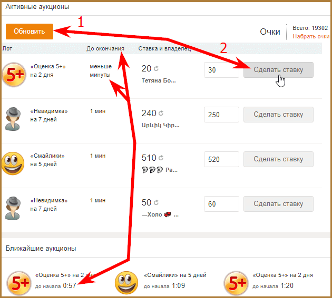Click the refresh icon next to bid 240
The image size is (332, 298).
point(161,113)
